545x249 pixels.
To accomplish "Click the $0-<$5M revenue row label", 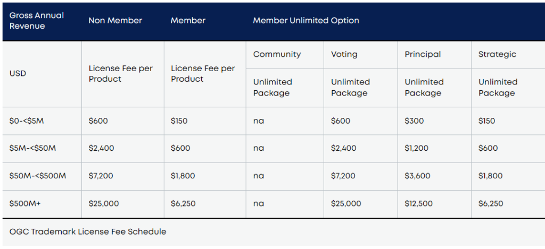I will click(27, 121).
